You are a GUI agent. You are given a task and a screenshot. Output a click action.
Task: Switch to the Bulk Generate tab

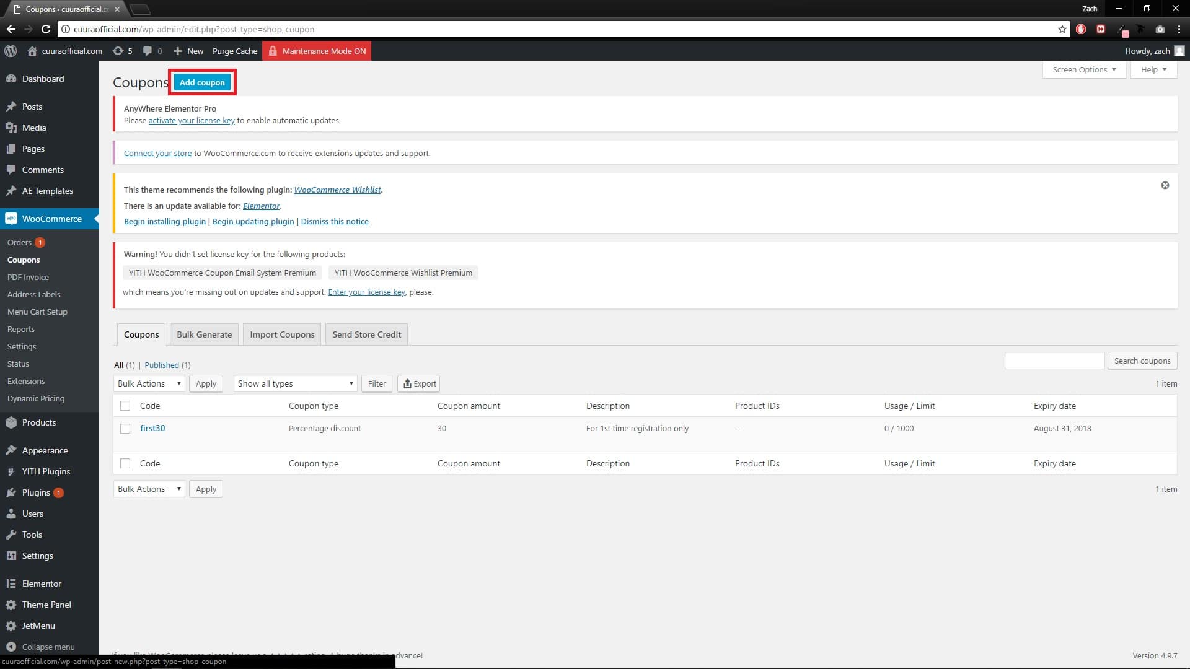[205, 334]
